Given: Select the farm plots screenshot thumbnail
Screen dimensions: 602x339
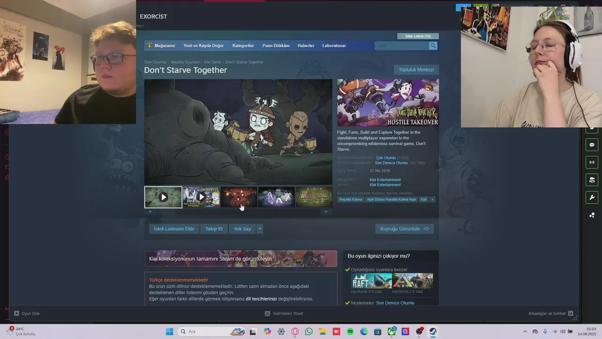Looking at the screenshot, I should tap(314, 197).
